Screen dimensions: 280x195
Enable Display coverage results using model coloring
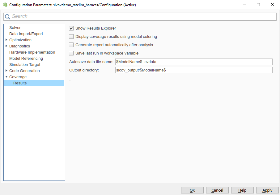[x=71, y=37]
